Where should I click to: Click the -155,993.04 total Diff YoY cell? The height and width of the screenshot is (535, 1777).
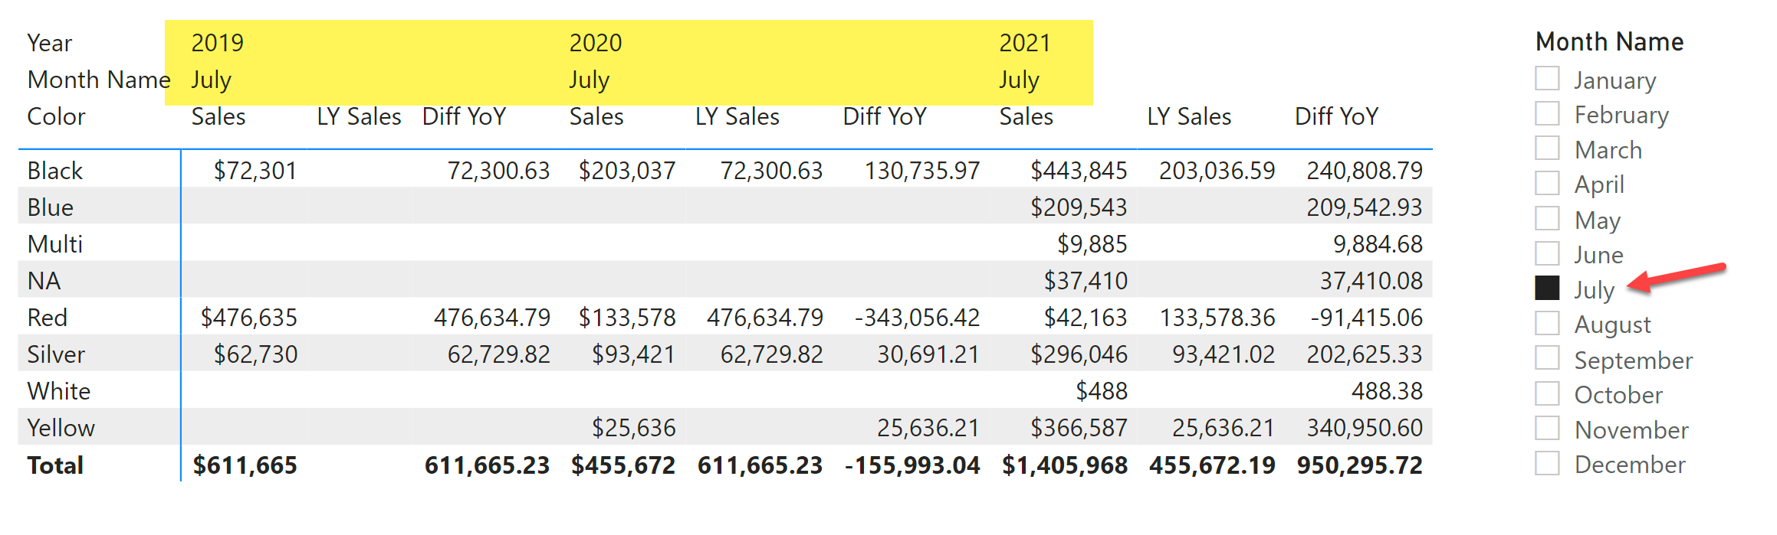[x=912, y=465]
